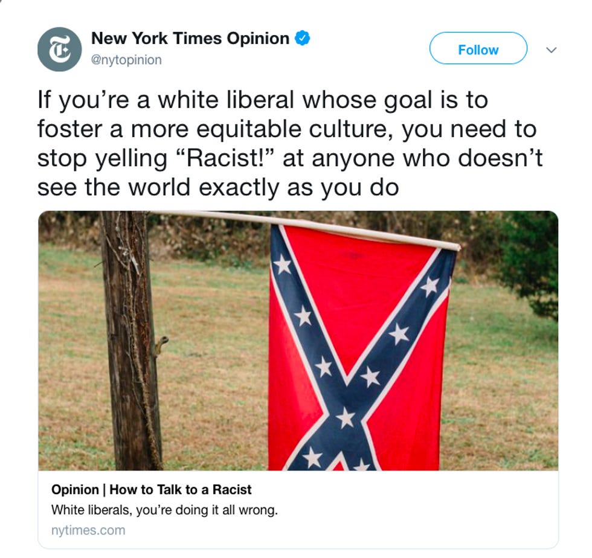Screen dimensions: 592x558
Task: Open the nytimes.com source link
Action: tap(88, 530)
